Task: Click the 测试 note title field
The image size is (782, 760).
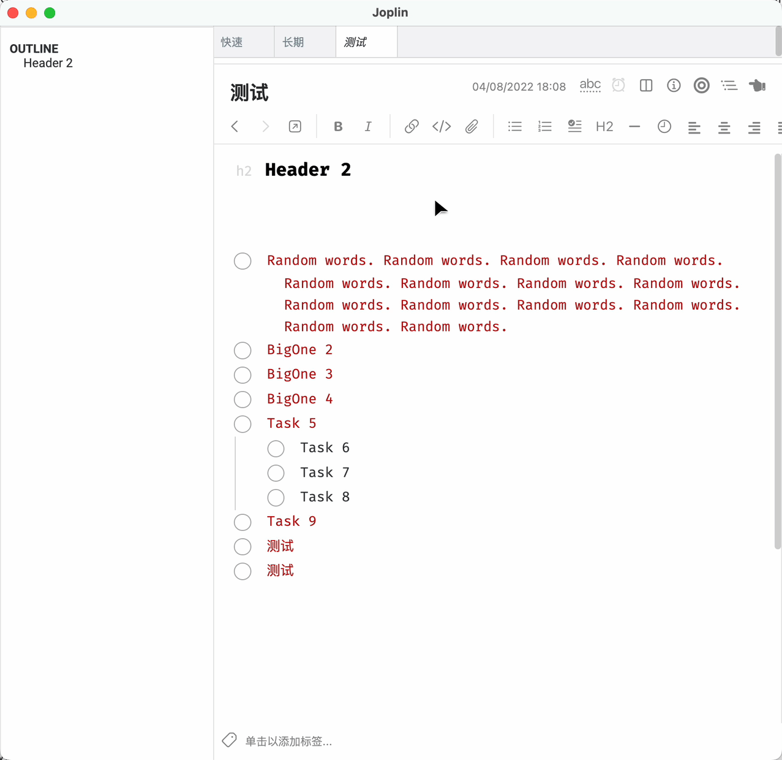Action: [x=249, y=93]
